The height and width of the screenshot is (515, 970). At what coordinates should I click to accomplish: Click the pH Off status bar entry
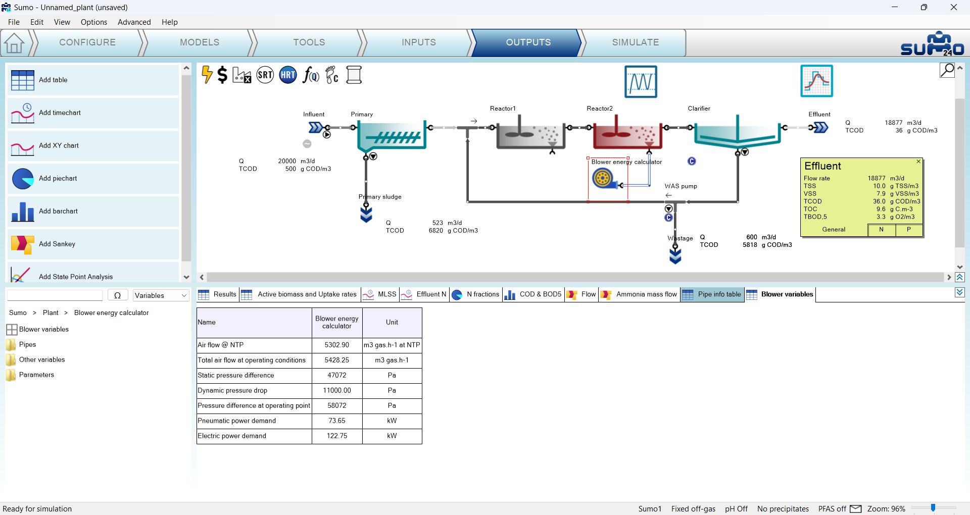coord(736,509)
